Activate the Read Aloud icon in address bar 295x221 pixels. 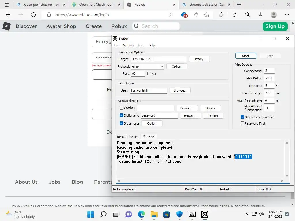[x=196, y=15]
